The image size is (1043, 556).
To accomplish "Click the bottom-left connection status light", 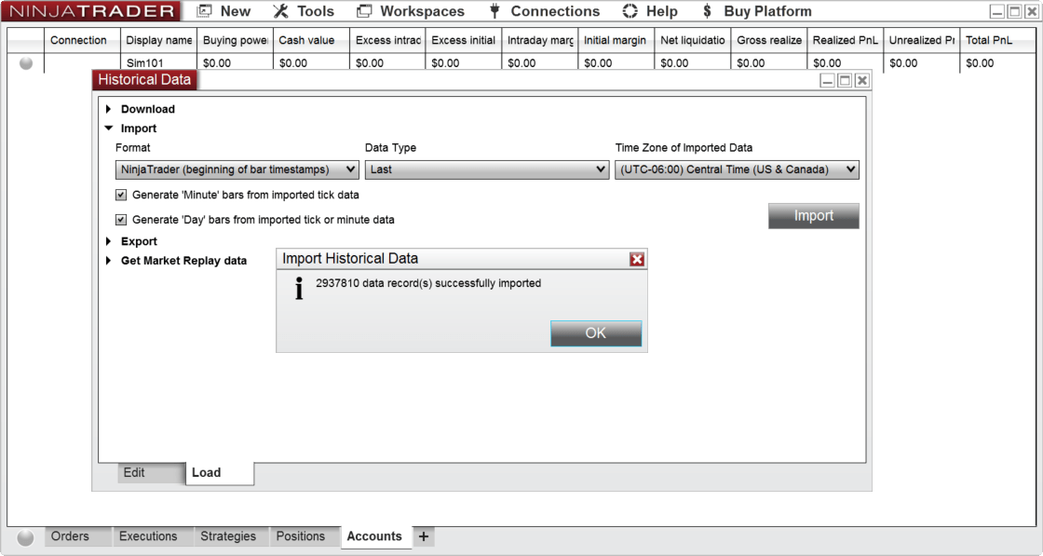I will [25, 537].
